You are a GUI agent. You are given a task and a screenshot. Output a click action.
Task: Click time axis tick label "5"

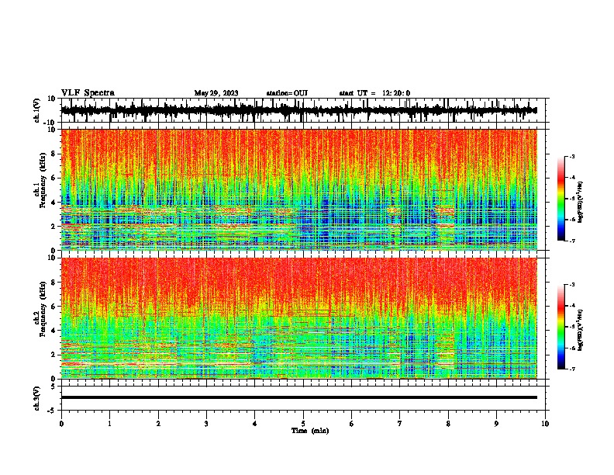303,424
